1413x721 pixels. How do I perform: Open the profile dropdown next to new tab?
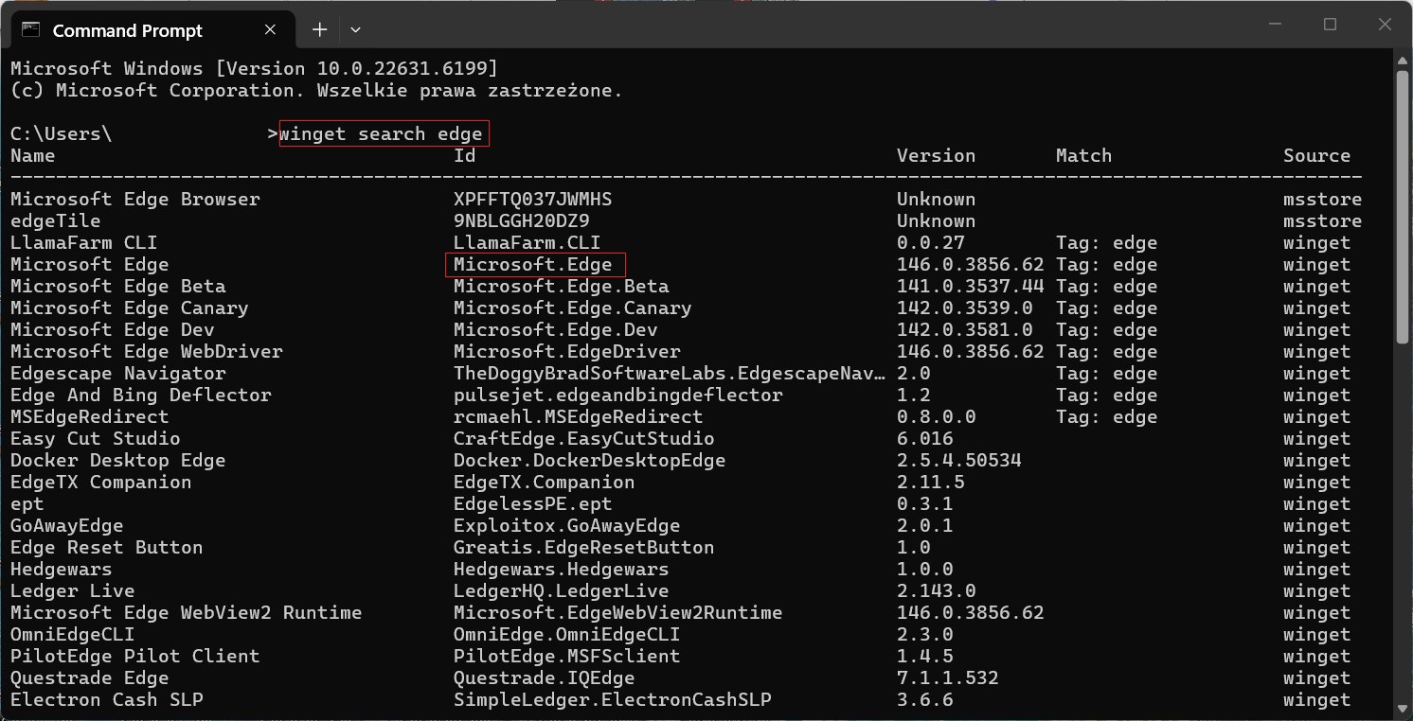356,29
